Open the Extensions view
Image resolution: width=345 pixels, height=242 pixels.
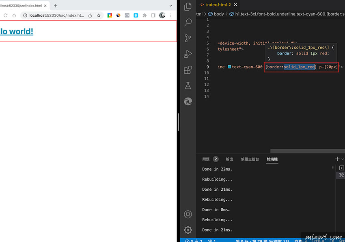[x=188, y=70]
